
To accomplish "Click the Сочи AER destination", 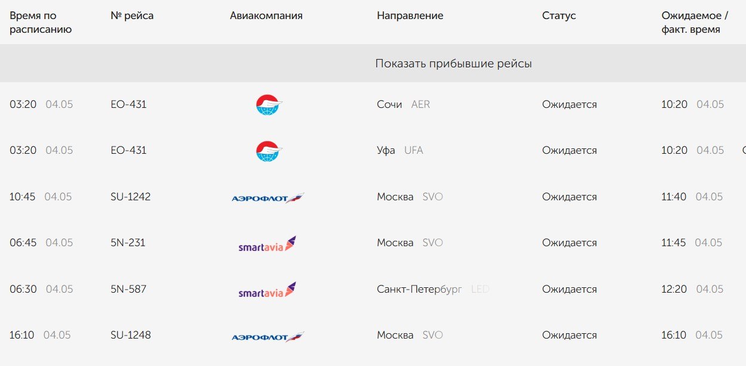I will pyautogui.click(x=403, y=104).
